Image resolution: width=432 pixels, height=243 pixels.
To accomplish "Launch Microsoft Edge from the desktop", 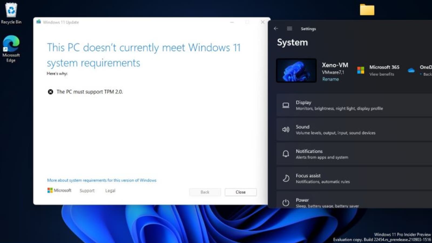I will pos(11,49).
